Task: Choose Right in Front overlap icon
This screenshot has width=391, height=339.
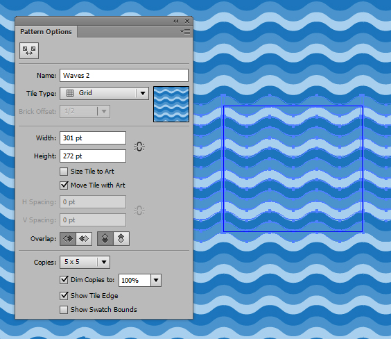Action: 84,239
